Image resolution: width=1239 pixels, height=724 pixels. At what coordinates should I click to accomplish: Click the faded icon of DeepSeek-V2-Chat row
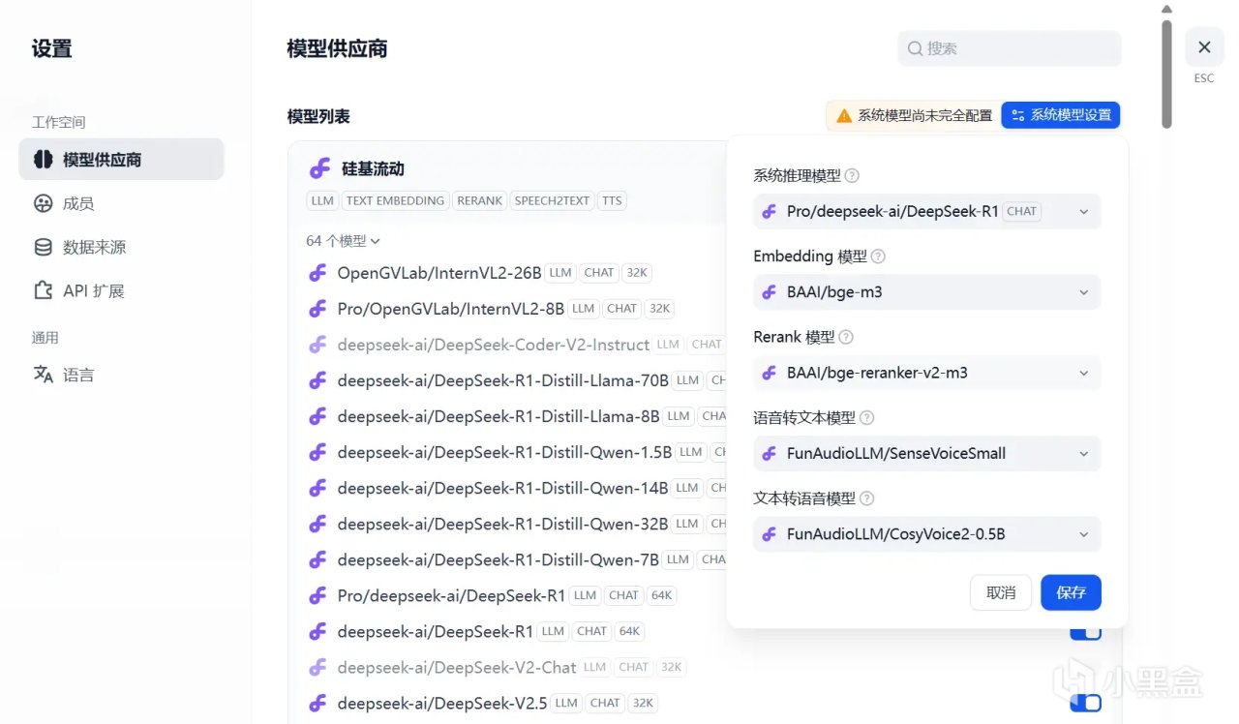317,668
